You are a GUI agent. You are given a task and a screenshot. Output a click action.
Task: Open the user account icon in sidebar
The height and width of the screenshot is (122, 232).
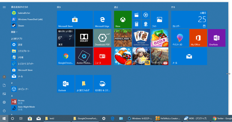click(x=4, y=77)
